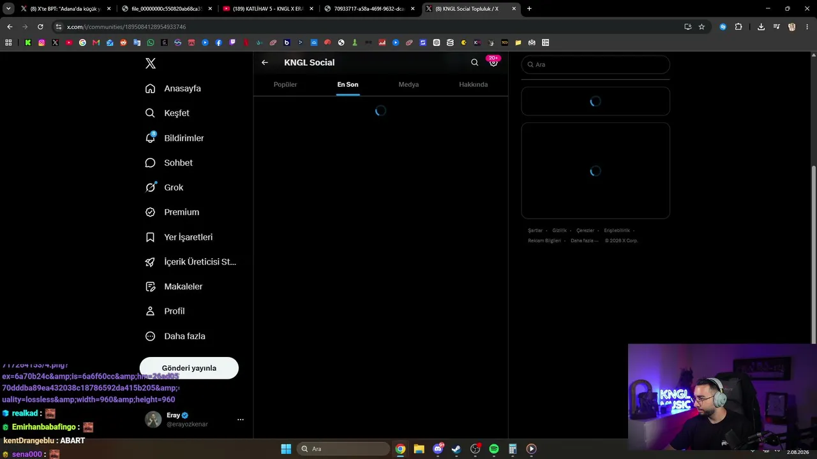Open the Reklam Bilgileri link
The width and height of the screenshot is (817, 459).
(x=544, y=241)
